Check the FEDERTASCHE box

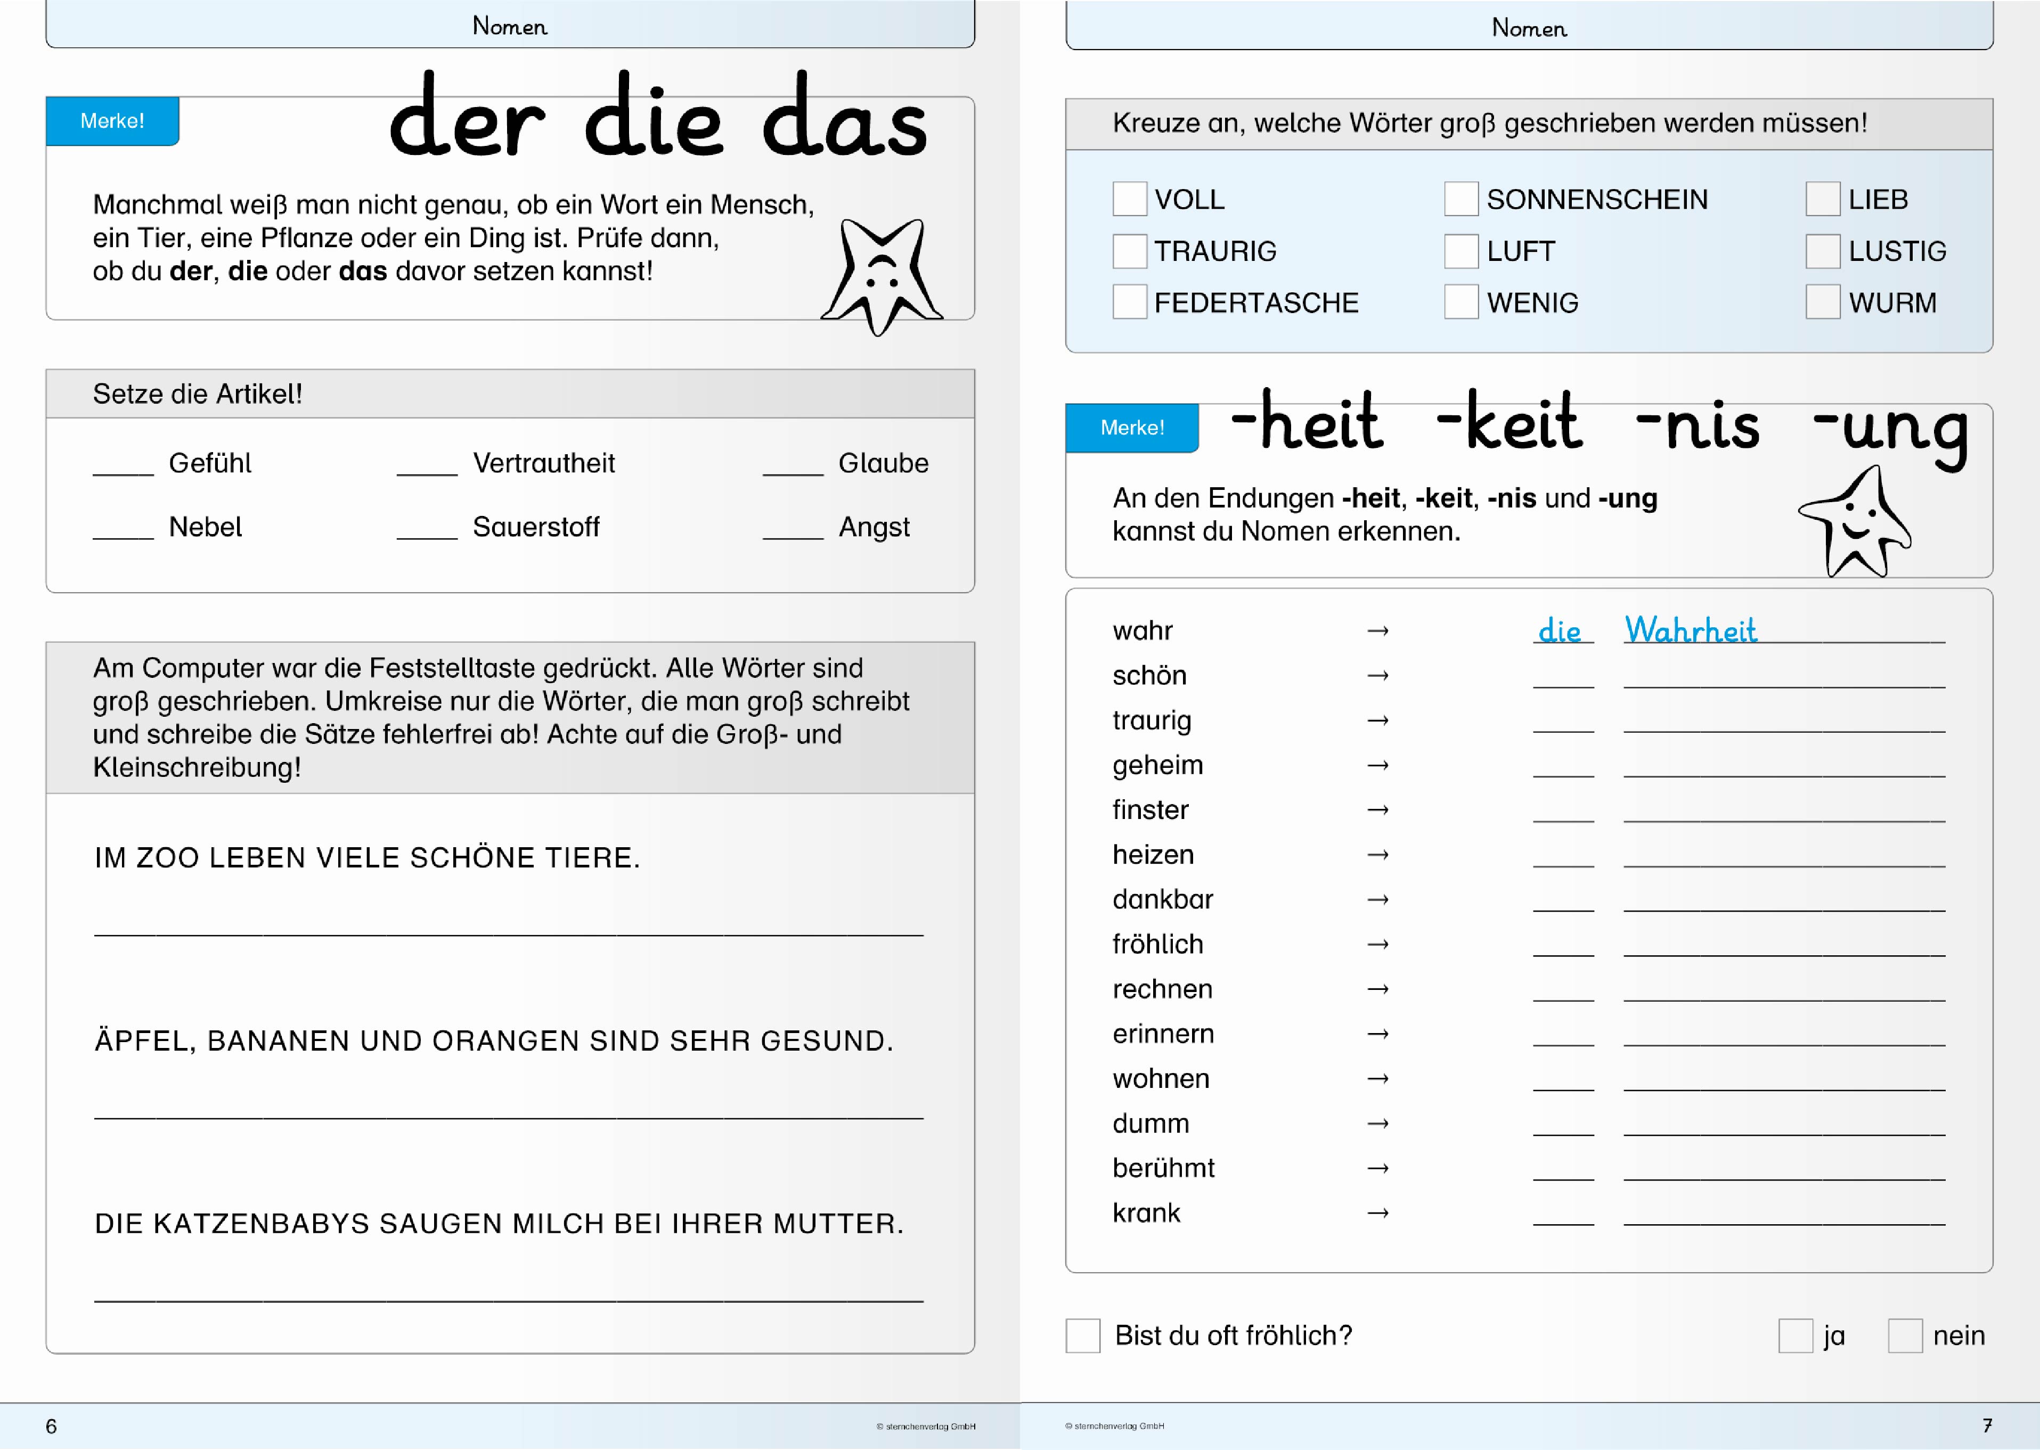[1129, 302]
